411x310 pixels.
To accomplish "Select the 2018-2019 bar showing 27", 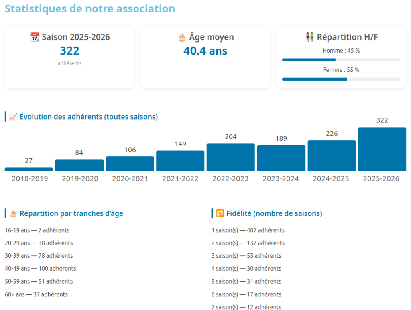I will click(29, 169).
